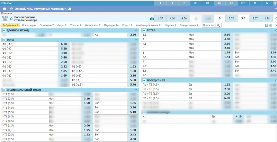Uncheck the ДВОЙНОЙ ИСХОД checkbox
The width and height of the screenshot is (277, 142).
click(4, 30)
